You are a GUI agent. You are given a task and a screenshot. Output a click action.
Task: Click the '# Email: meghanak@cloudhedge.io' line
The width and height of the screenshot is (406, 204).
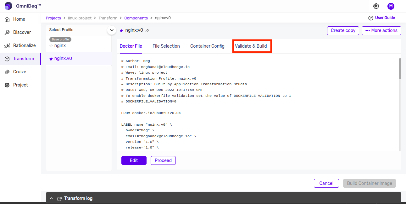pyautogui.click(x=155, y=67)
